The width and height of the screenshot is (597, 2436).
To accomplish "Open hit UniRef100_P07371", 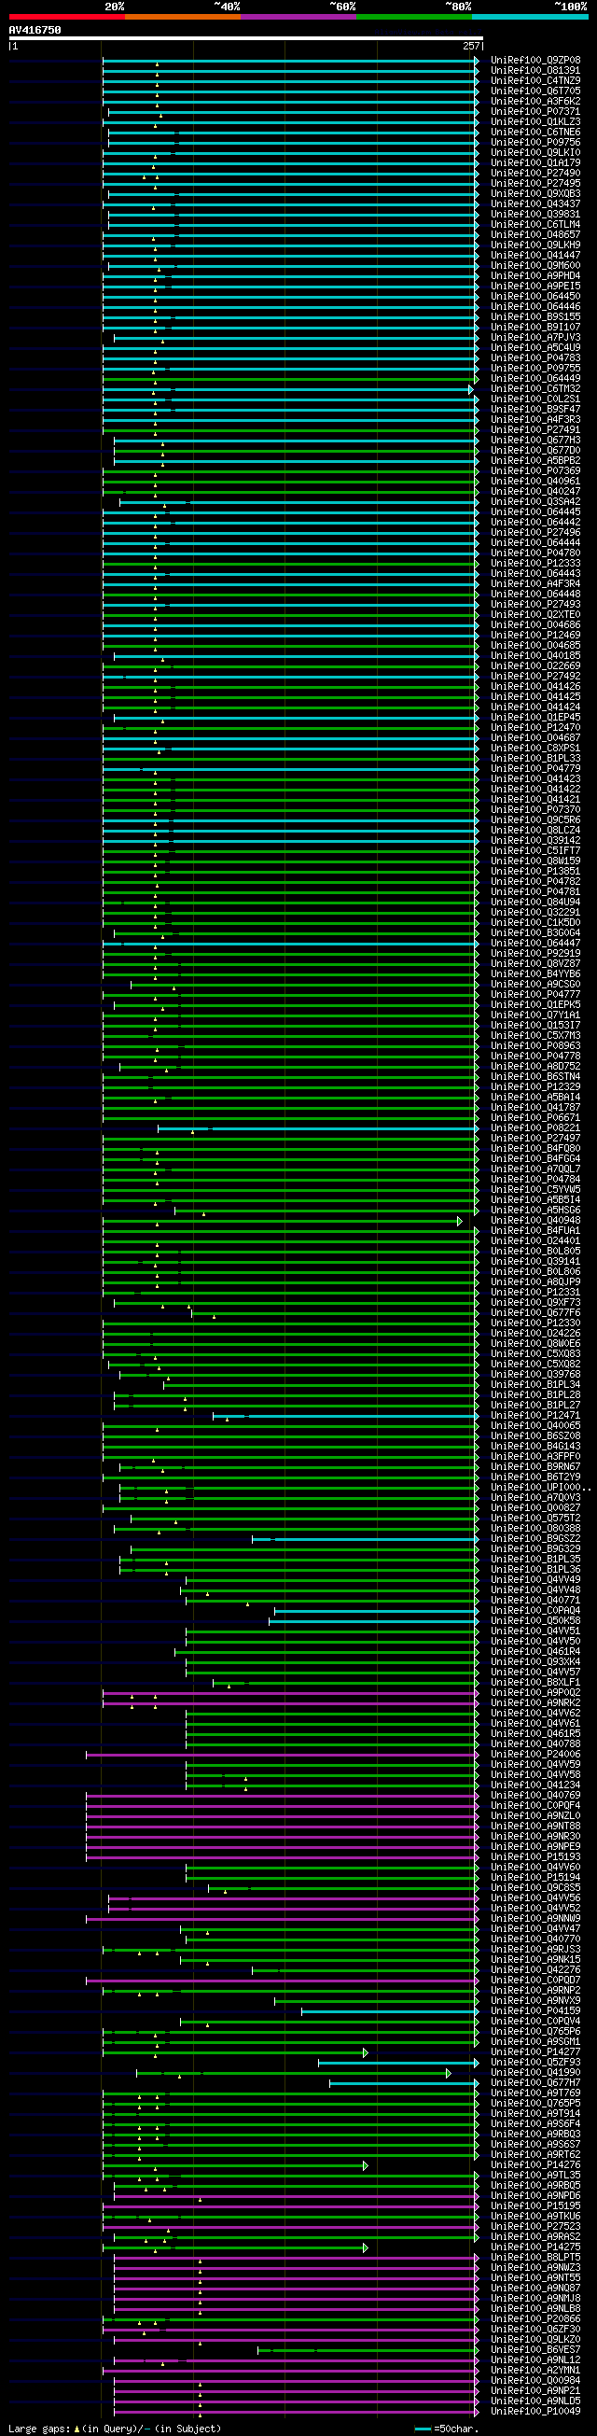I will tap(535, 112).
